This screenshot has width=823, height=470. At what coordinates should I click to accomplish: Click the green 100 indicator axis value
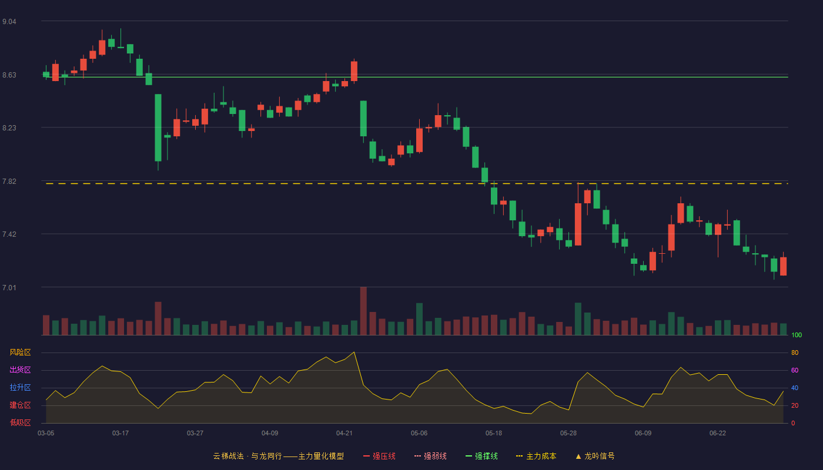[797, 335]
